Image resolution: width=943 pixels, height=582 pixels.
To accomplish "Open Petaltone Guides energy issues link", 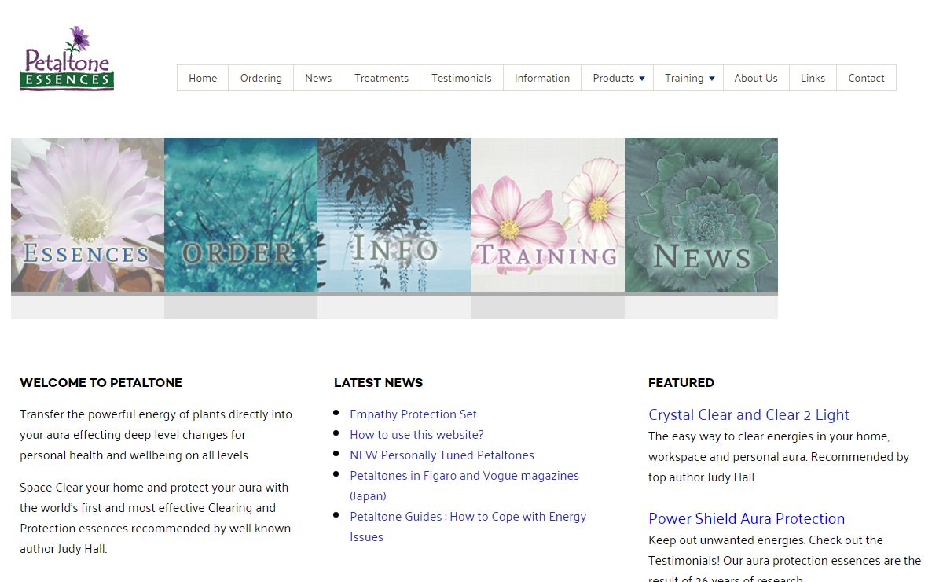I will [468, 526].
